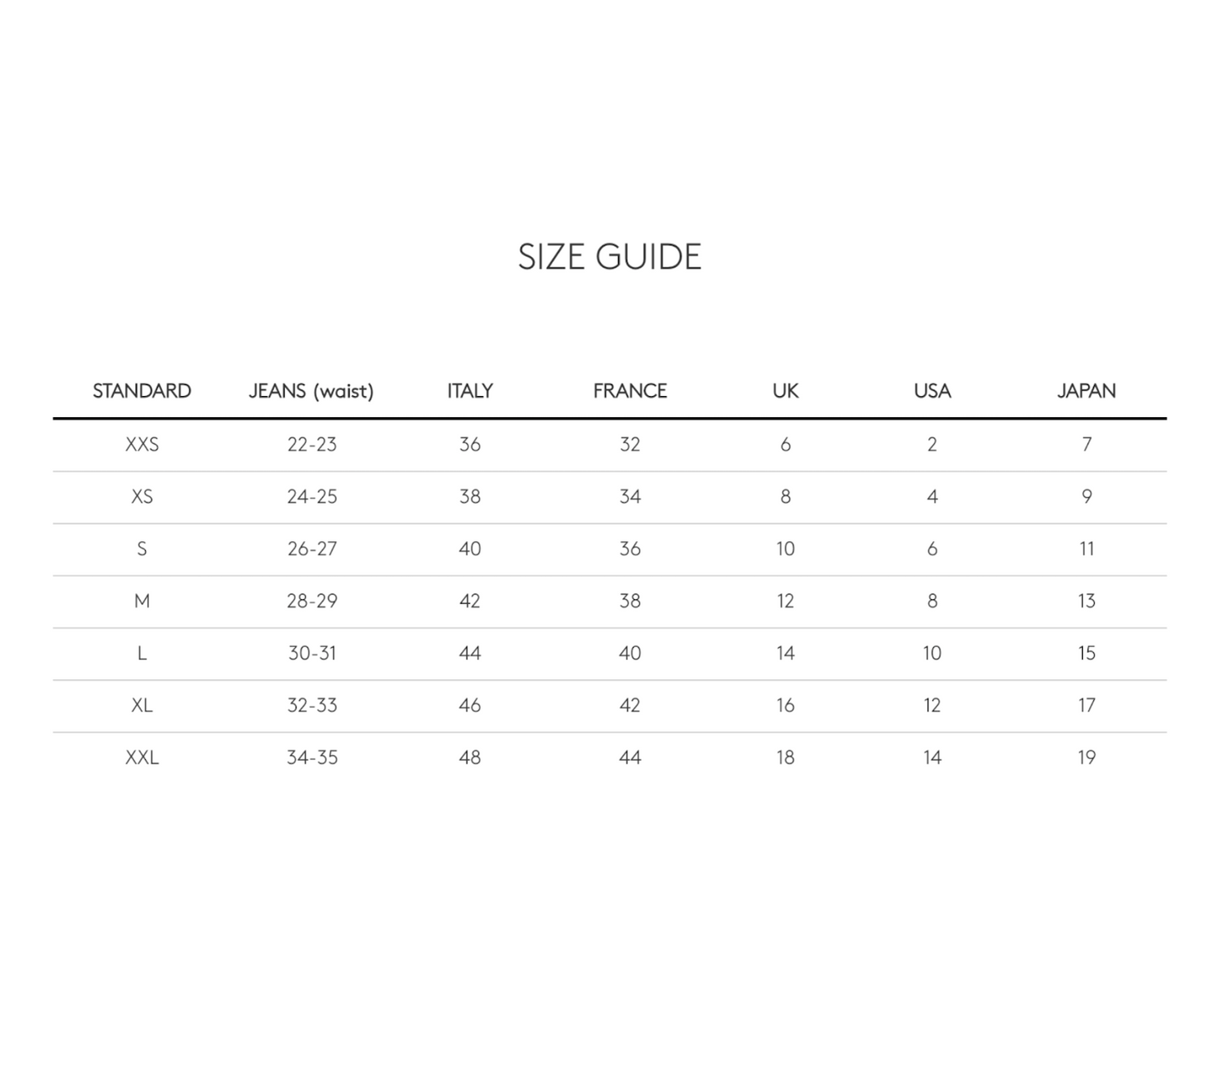Click the 26-27 jeans waist cell
This screenshot has height=1087, width=1217.
[x=312, y=549]
